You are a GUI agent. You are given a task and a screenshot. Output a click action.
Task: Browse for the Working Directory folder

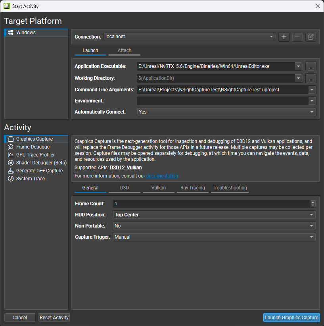(311, 78)
